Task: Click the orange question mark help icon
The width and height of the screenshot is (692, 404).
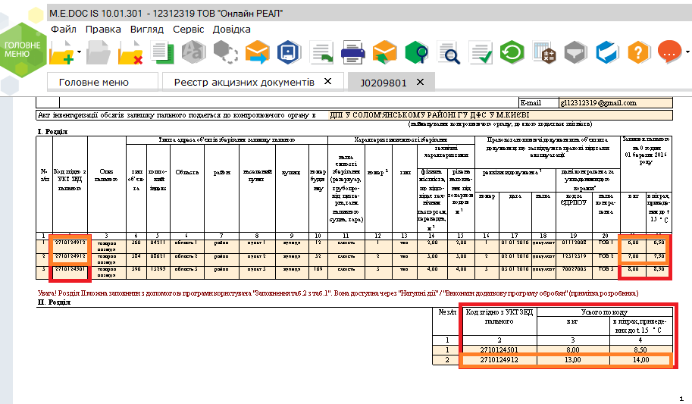Action: point(639,53)
